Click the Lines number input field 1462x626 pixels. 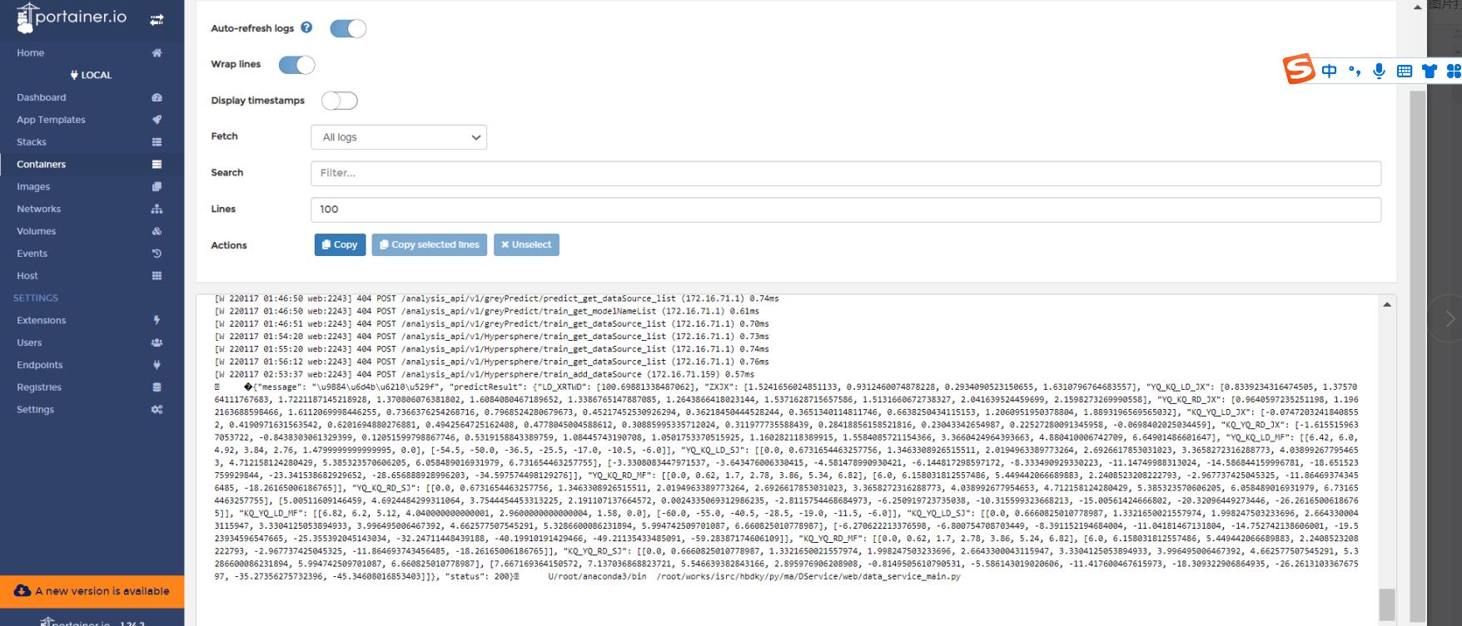click(x=846, y=209)
